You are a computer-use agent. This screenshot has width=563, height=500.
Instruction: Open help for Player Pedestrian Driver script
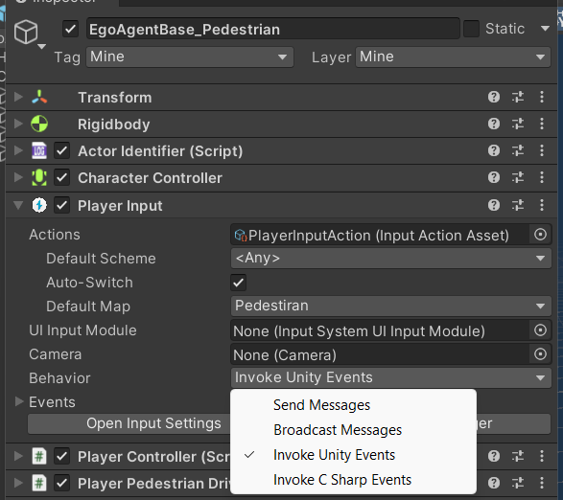click(494, 483)
